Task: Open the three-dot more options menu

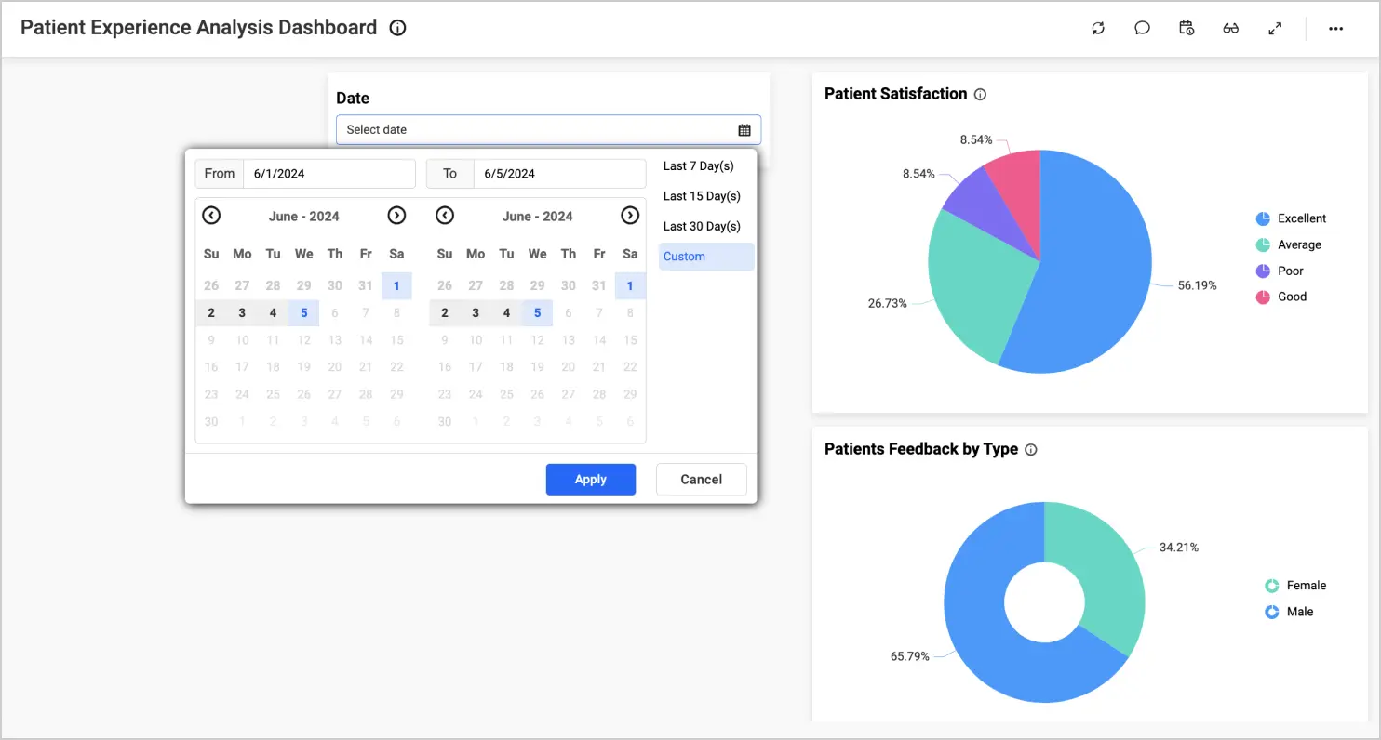Action: click(1335, 28)
